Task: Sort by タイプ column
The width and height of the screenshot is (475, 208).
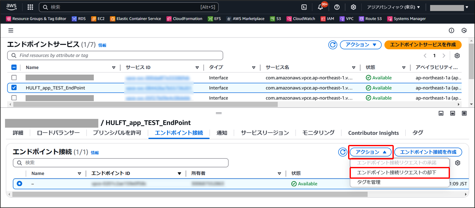Action: click(254, 68)
